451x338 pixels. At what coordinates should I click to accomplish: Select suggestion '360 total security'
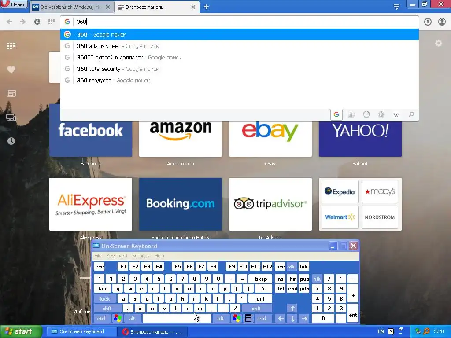coord(239,69)
